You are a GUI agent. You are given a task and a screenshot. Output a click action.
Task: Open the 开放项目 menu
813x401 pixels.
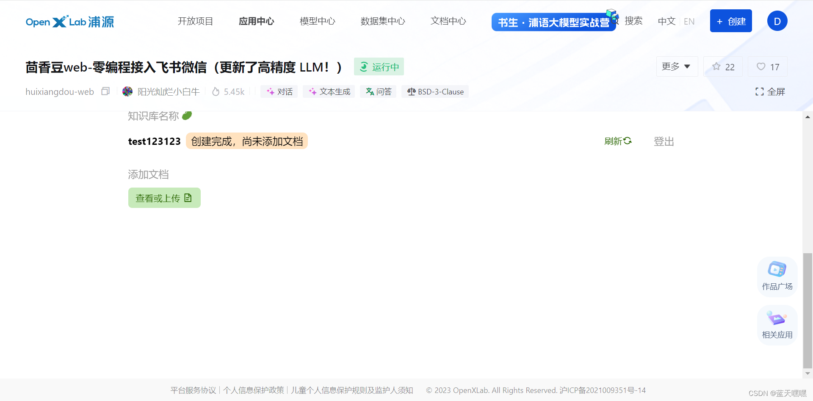(x=195, y=21)
